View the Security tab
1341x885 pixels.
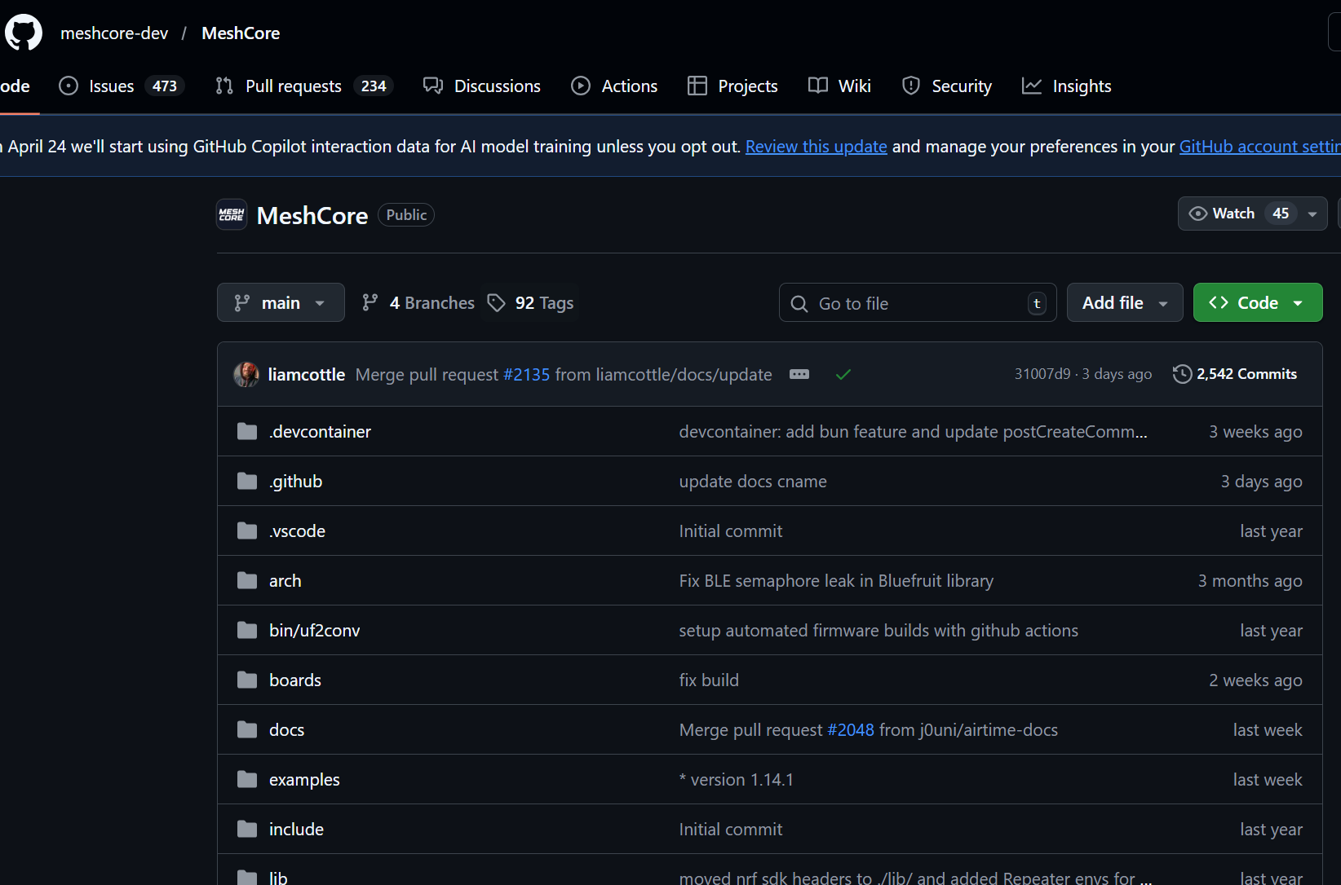tap(947, 86)
